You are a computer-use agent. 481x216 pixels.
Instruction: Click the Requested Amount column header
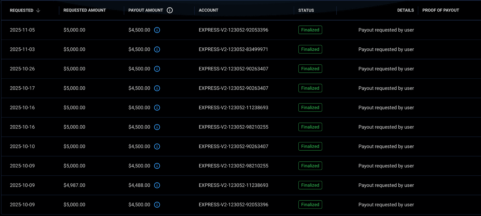85,10
